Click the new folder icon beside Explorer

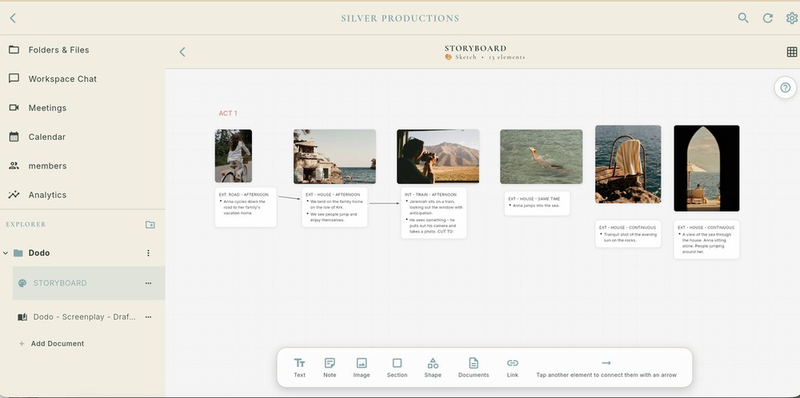point(150,225)
